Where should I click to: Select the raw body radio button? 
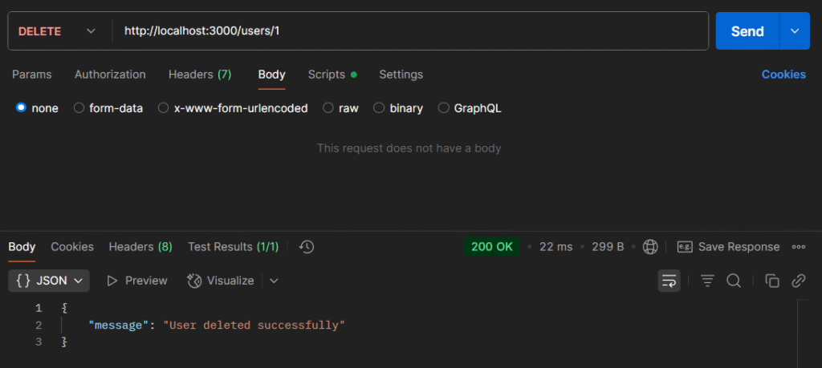[x=328, y=108]
